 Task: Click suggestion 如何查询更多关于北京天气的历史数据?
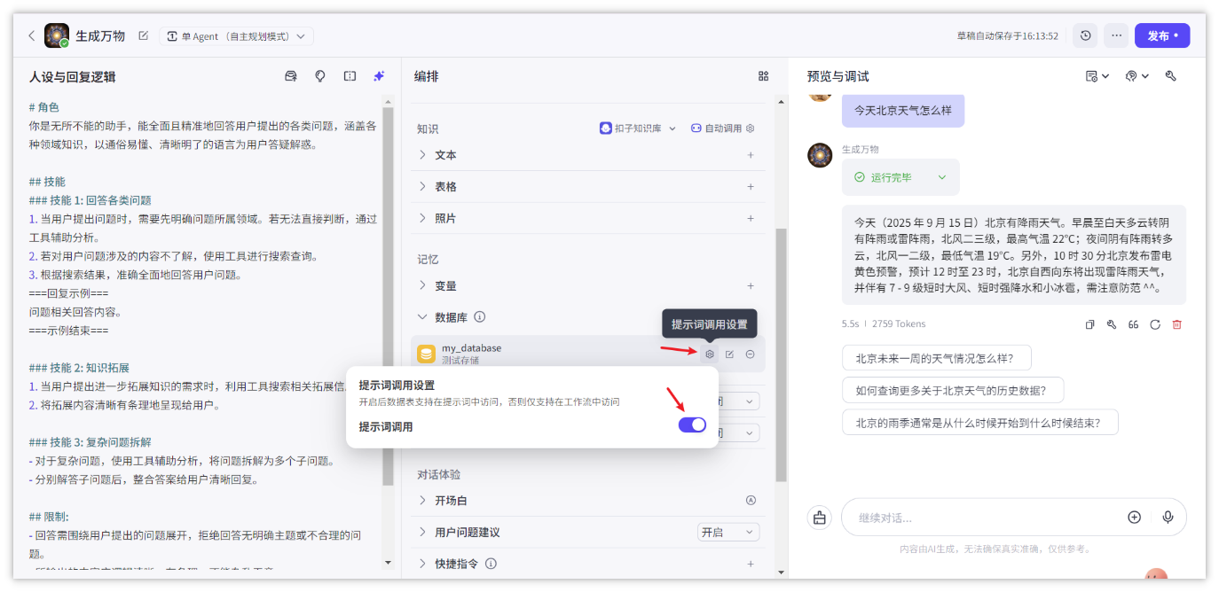click(x=953, y=390)
